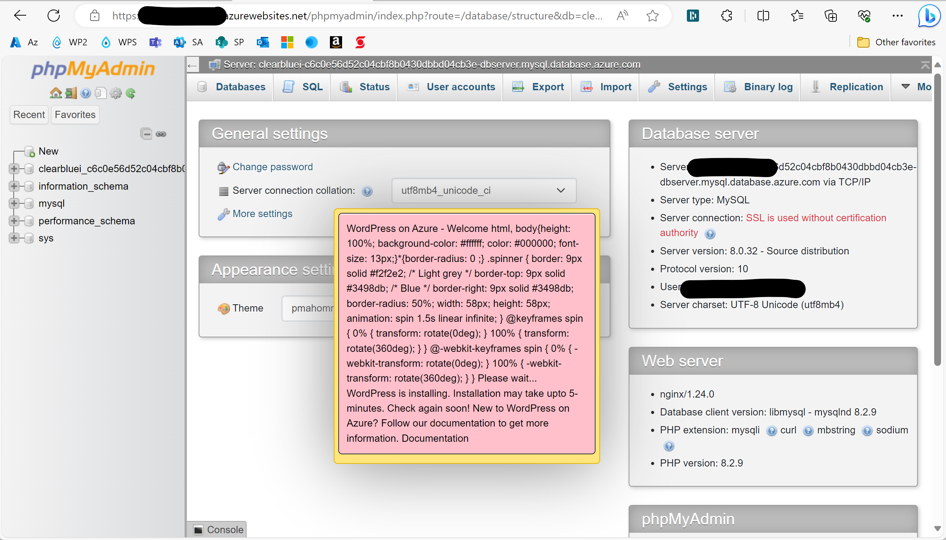Image resolution: width=946 pixels, height=540 pixels.
Task: Click the Favorites button in sidebar
Action: click(75, 115)
